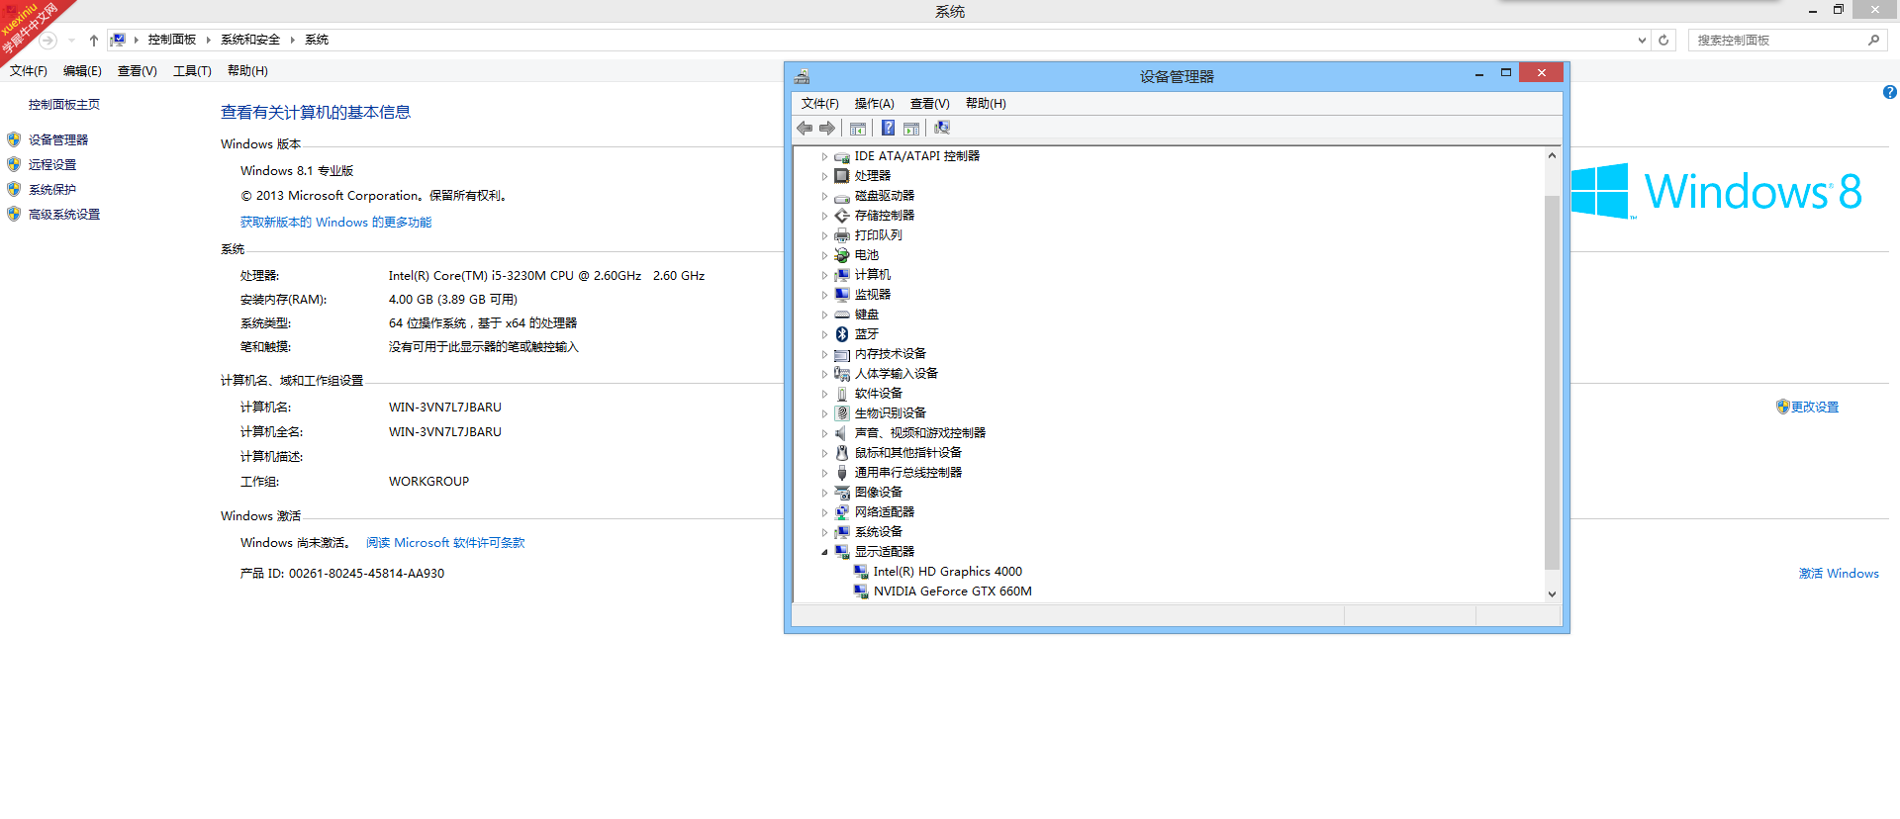
Task: Open 文件(F) menu in System window
Action: point(29,71)
